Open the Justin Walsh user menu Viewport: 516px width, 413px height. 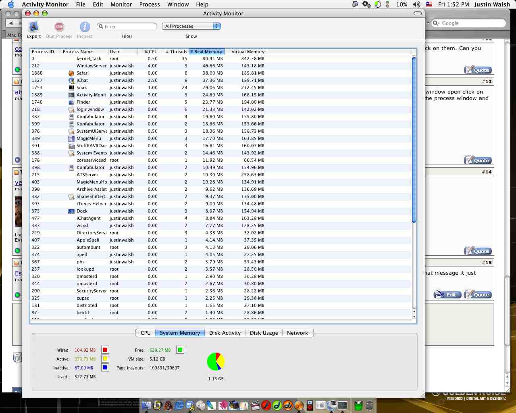pyautogui.click(x=492, y=4)
